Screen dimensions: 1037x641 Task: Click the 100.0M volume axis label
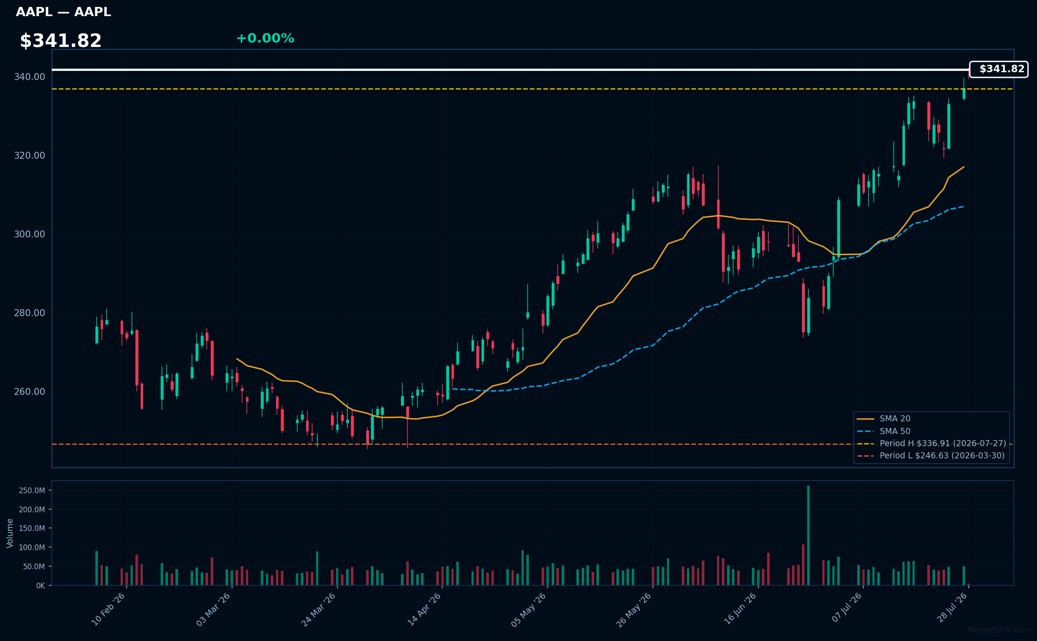pyautogui.click(x=32, y=548)
